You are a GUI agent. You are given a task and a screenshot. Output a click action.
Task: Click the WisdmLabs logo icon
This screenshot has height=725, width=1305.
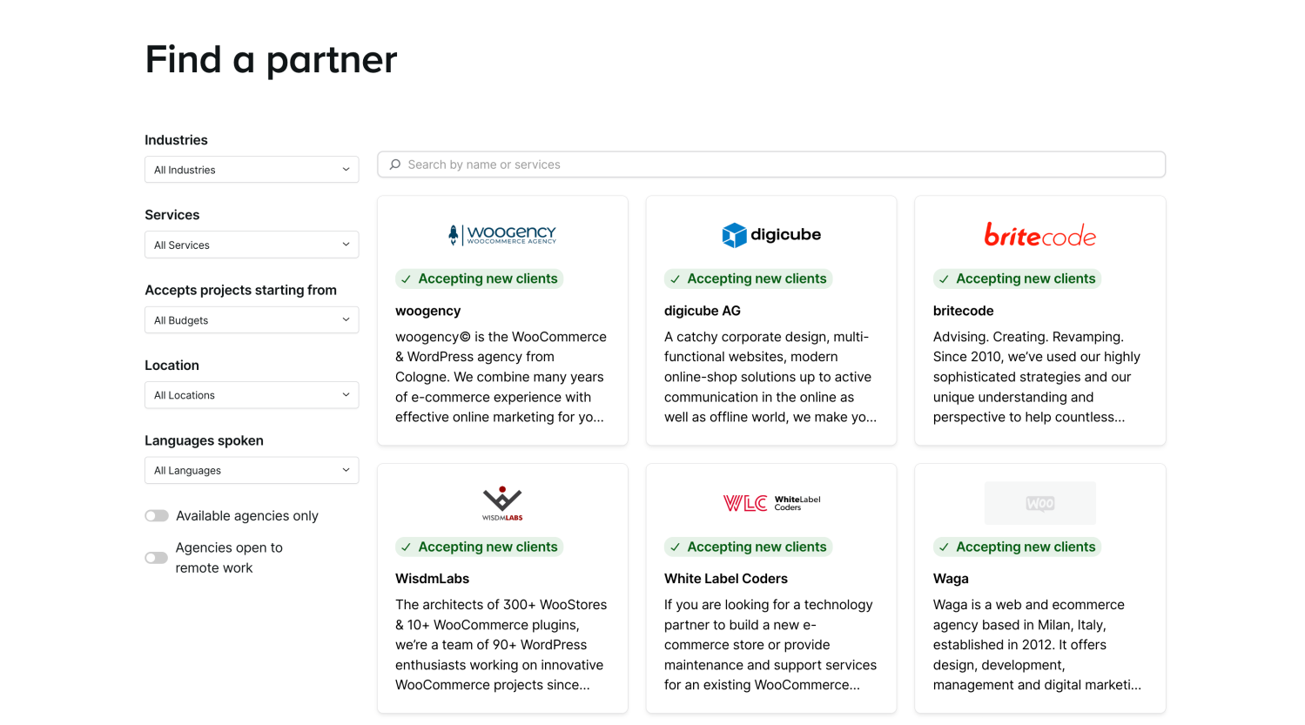point(502,502)
